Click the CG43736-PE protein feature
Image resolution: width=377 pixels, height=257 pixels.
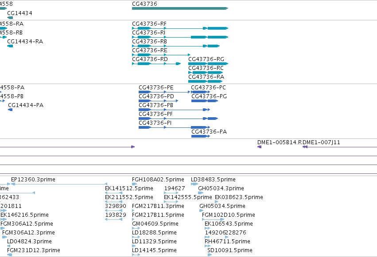tap(164, 92)
